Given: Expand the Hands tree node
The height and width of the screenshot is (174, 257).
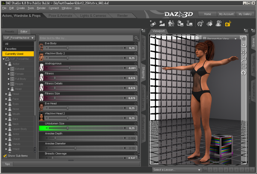Looking at the screenshot, I should pyautogui.click(x=6, y=144).
